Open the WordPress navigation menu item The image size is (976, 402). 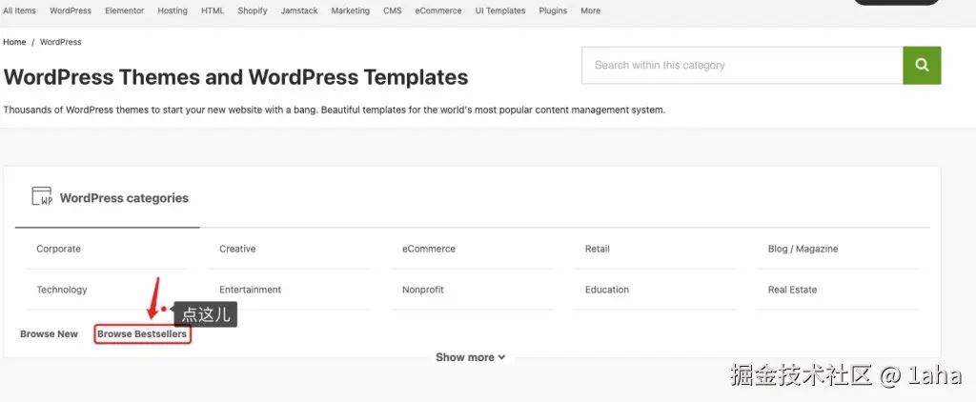[71, 11]
